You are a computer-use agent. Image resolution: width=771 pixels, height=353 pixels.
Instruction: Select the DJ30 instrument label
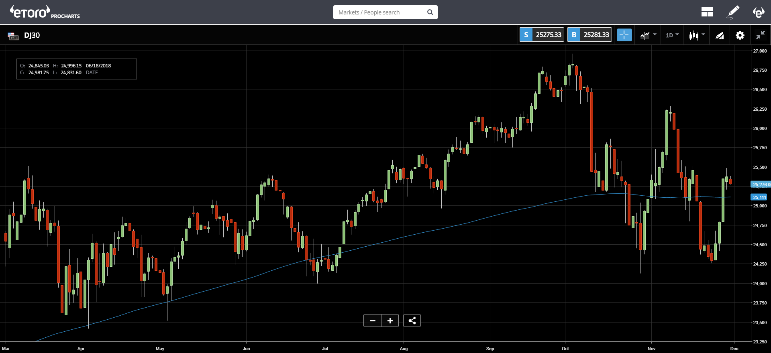point(32,35)
